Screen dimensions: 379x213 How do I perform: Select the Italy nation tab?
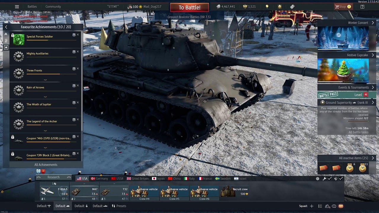189,179
